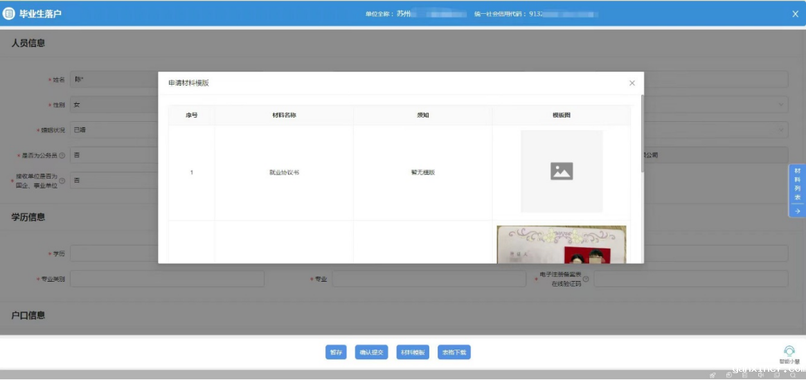806x380 pixels.
Task: Click the 毕业生落户 header logo icon
Action: (9, 14)
